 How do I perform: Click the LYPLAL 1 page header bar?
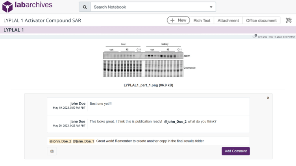tap(148, 30)
